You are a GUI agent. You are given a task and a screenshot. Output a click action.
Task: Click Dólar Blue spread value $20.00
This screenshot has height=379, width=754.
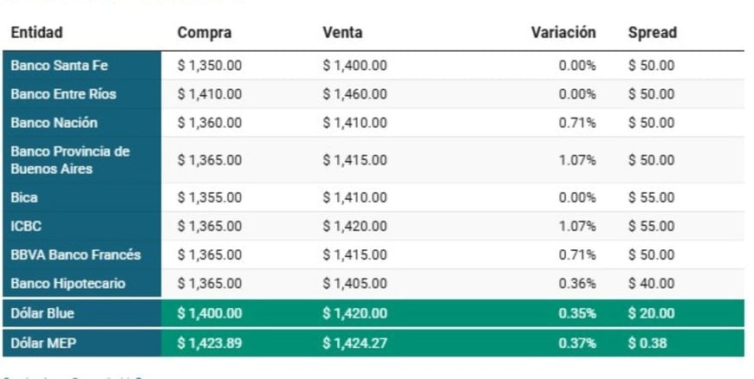651,313
